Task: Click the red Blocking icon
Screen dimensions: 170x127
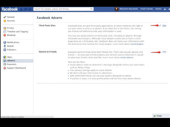Action: coord(5,35)
